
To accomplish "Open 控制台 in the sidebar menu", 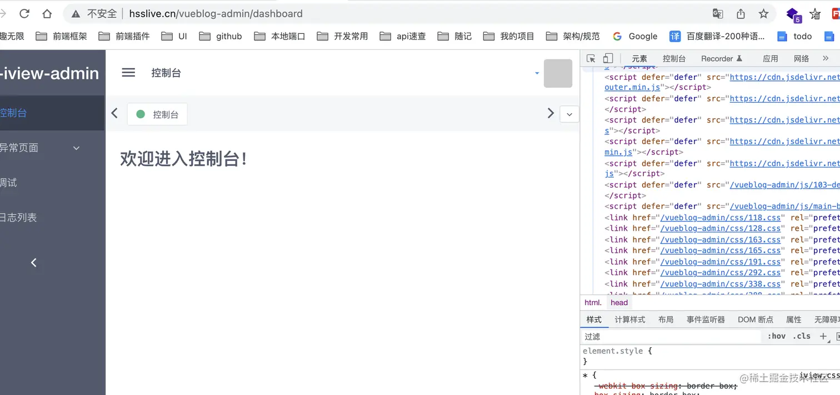I will click(52, 113).
